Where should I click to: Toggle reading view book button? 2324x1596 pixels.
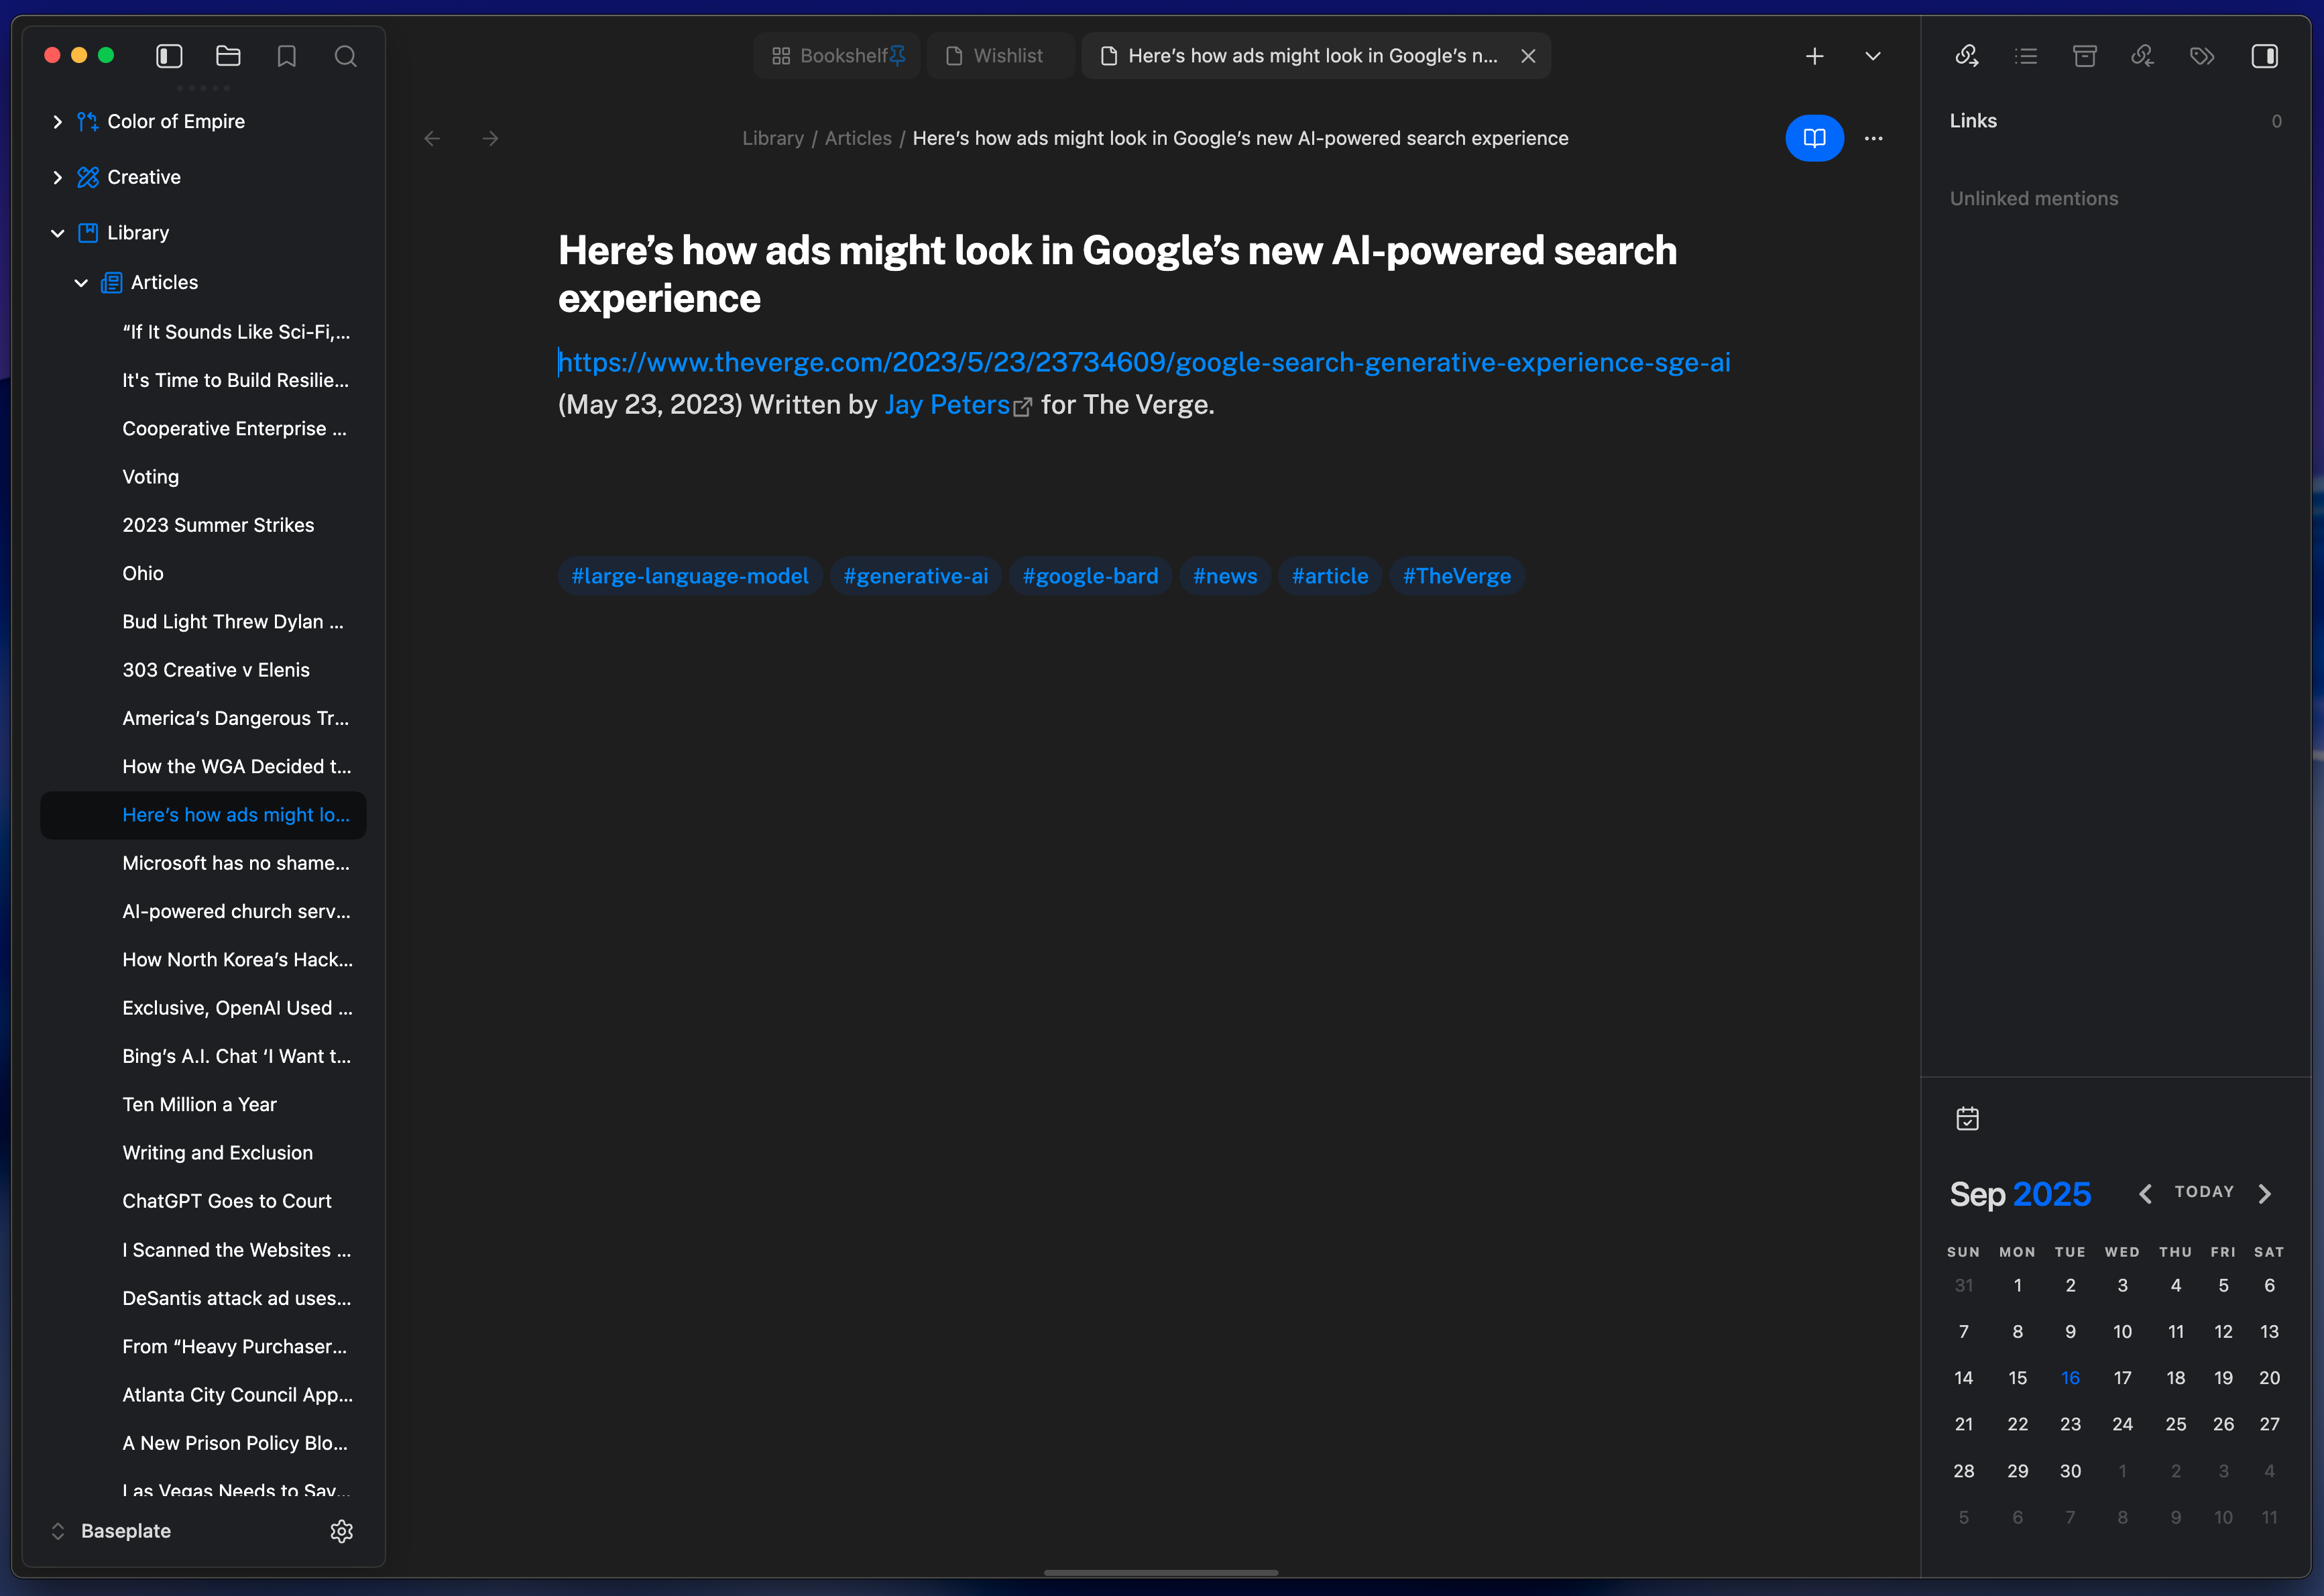[x=1813, y=138]
